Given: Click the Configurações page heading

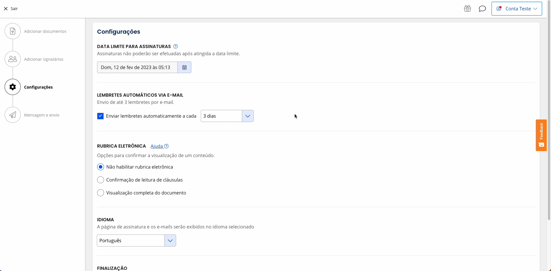Looking at the screenshot, I should pos(119,32).
